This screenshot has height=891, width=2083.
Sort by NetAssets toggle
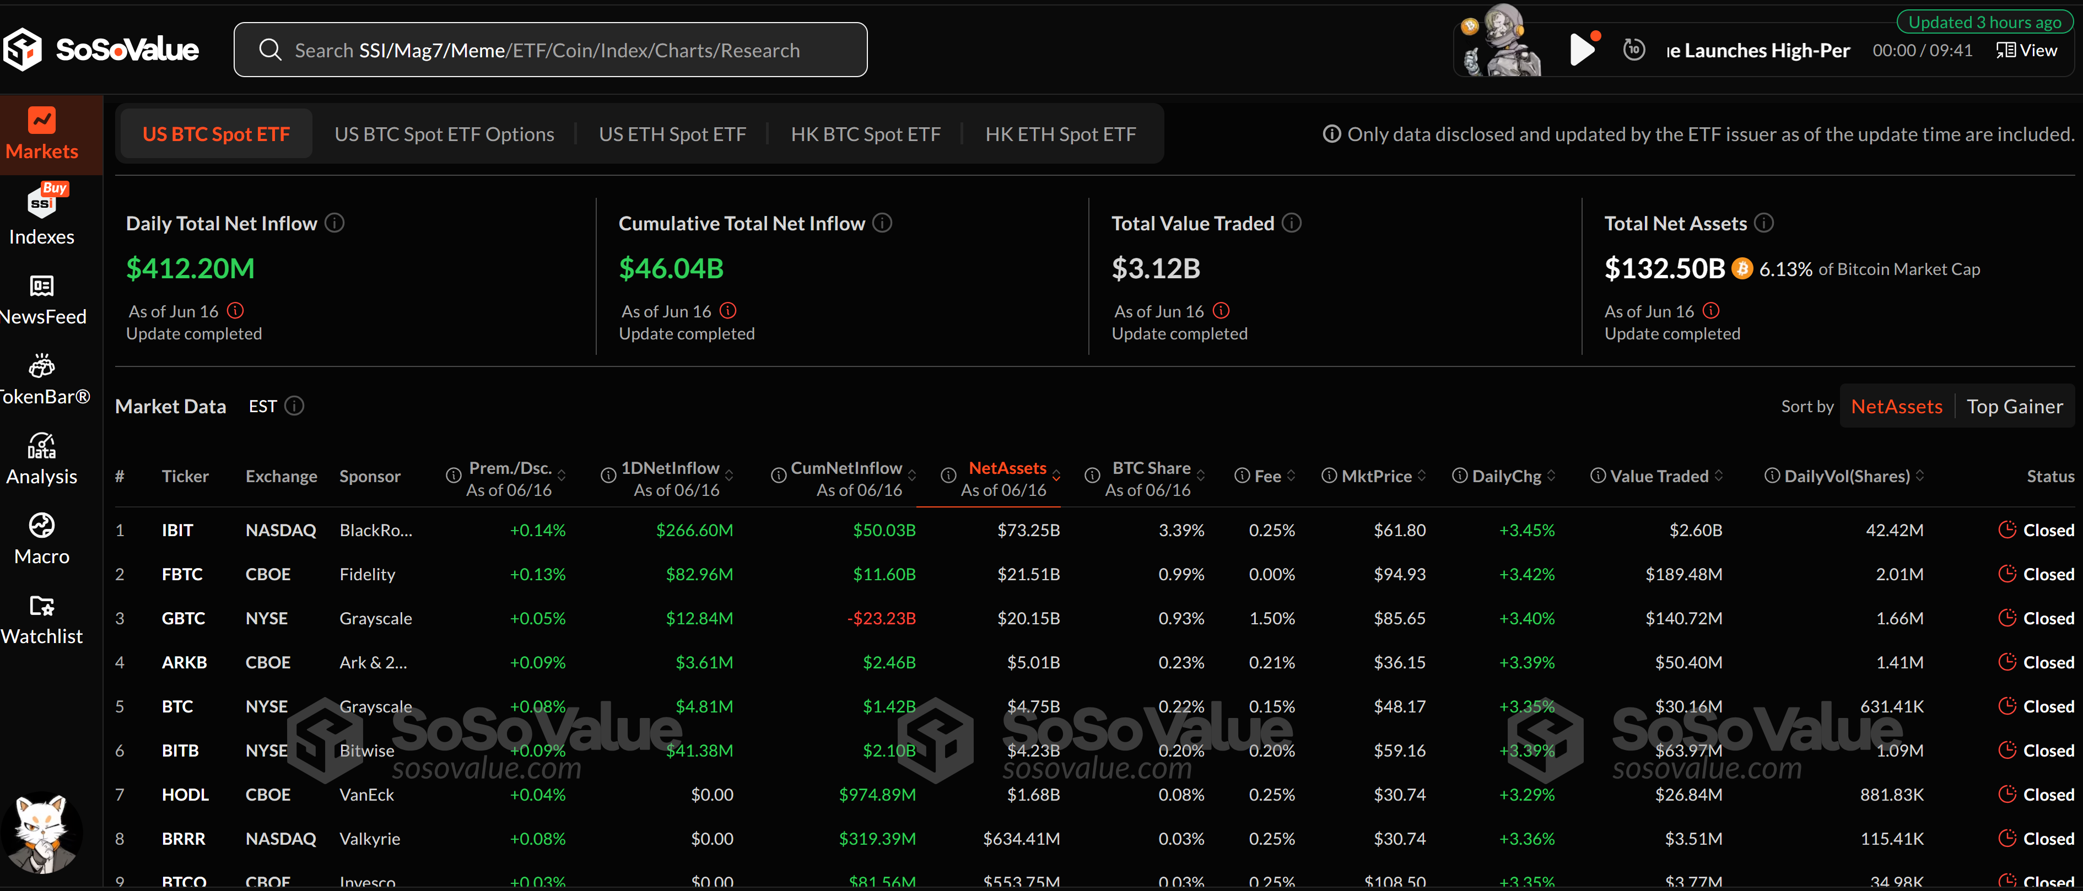click(x=1896, y=407)
